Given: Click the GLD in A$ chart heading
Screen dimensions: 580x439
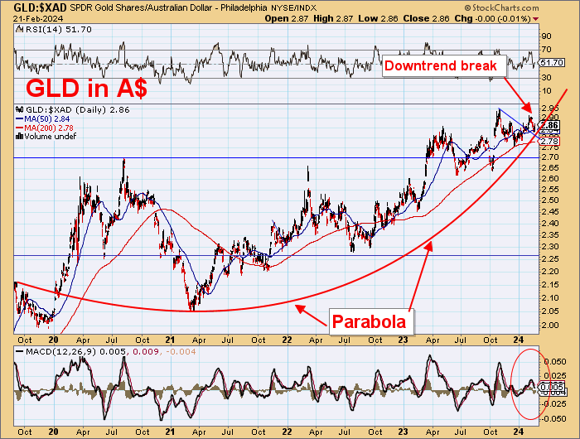Looking at the screenshot, I should coord(86,89).
